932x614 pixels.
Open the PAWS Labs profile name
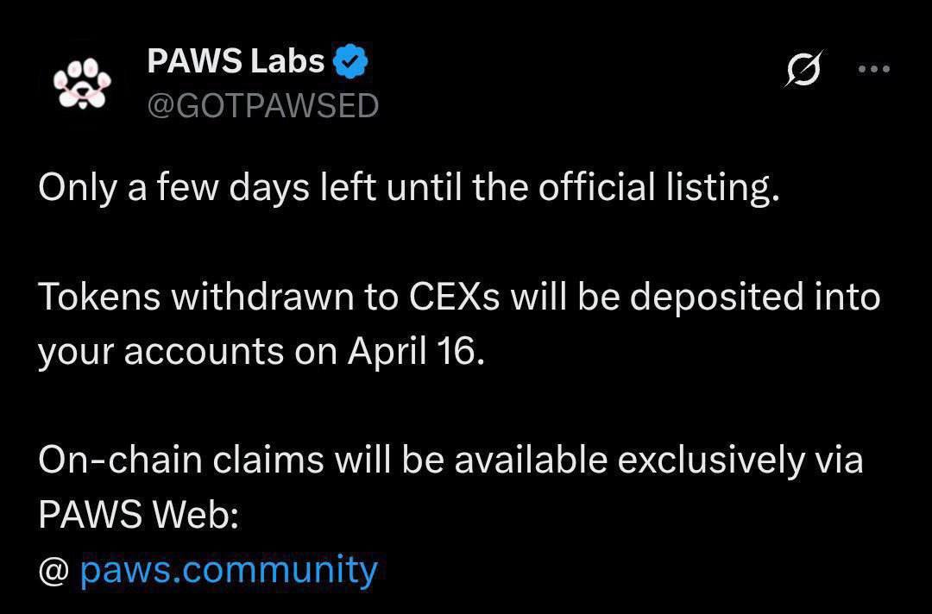tap(236, 60)
